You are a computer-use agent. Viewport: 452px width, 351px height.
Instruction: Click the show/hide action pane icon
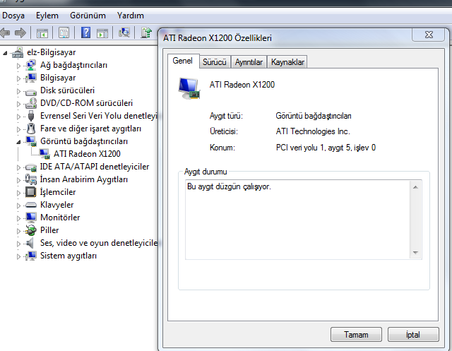point(102,33)
